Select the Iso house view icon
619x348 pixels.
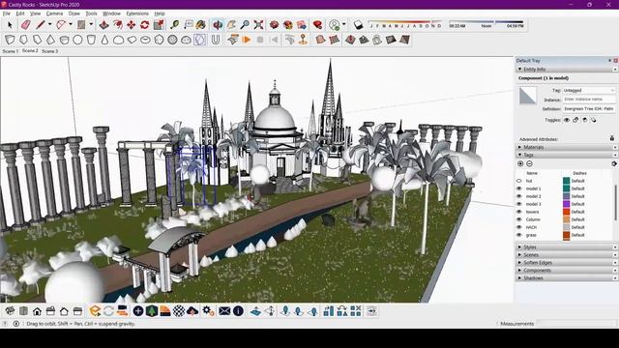[x=10, y=311]
